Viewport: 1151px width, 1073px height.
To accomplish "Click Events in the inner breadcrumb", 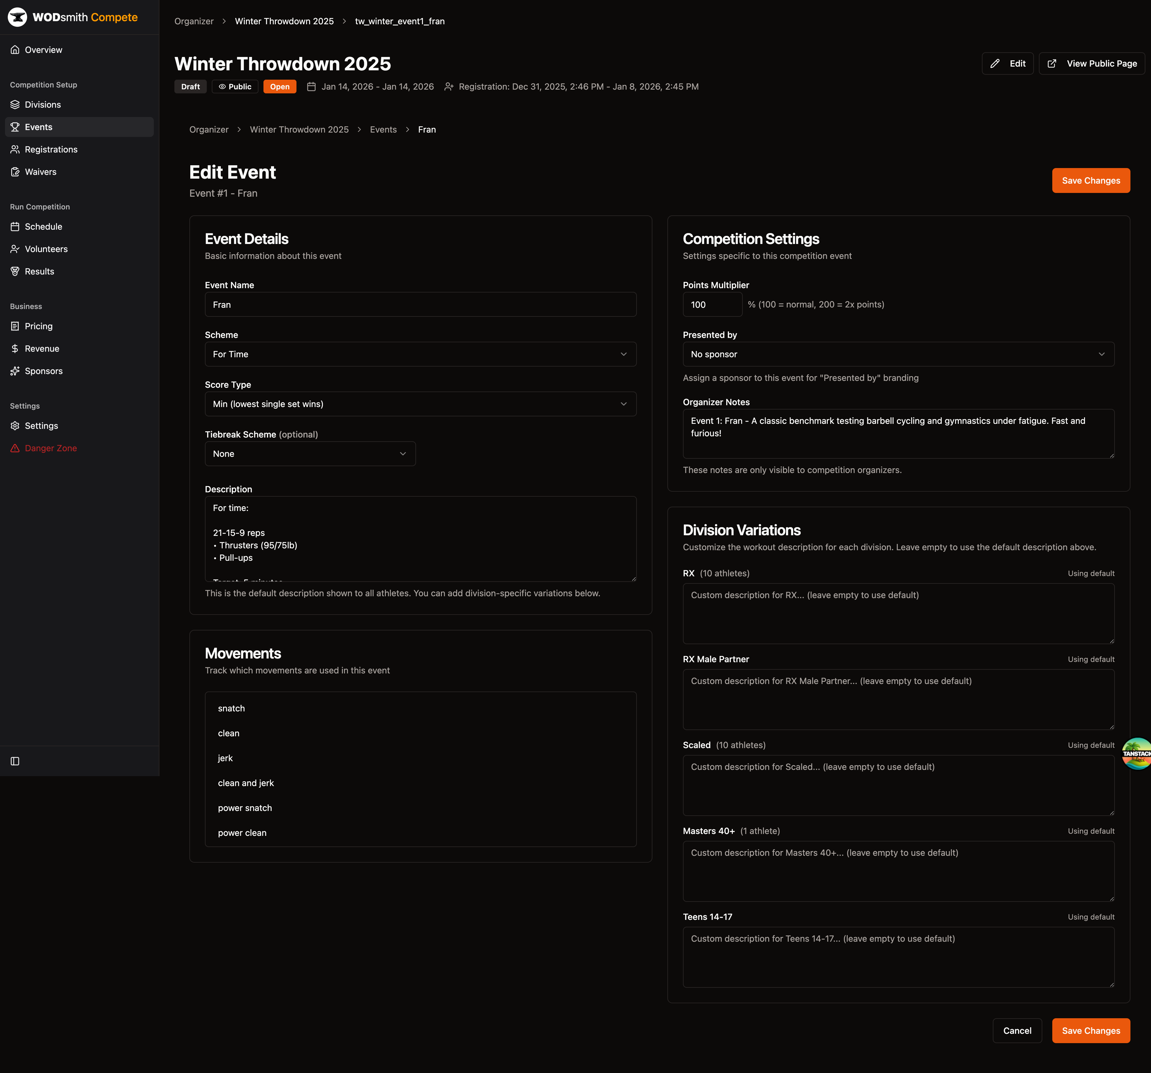I will (383, 129).
